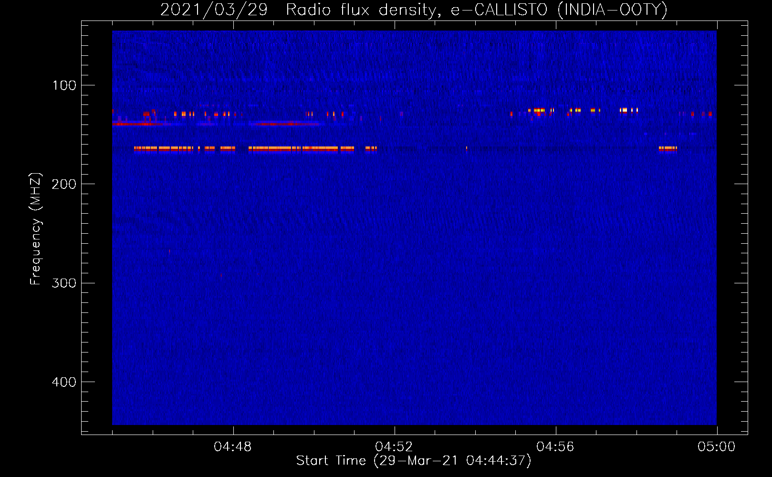Screen dimensions: 772x477
Task: Click the 200 frequency tick label
Action: tap(64, 184)
